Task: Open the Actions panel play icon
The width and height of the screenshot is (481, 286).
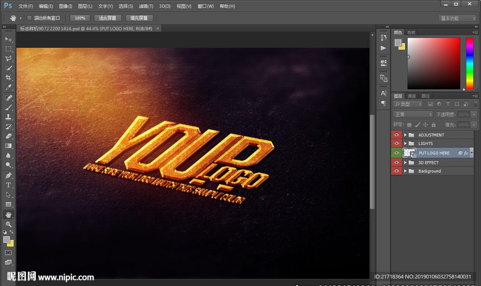Action: pos(383,48)
